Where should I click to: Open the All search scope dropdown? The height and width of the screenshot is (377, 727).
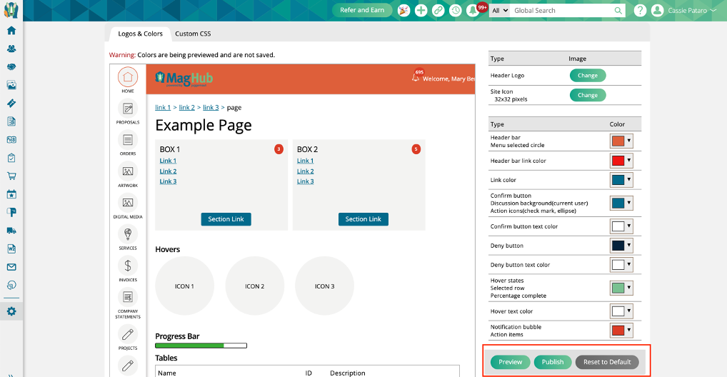coord(500,11)
